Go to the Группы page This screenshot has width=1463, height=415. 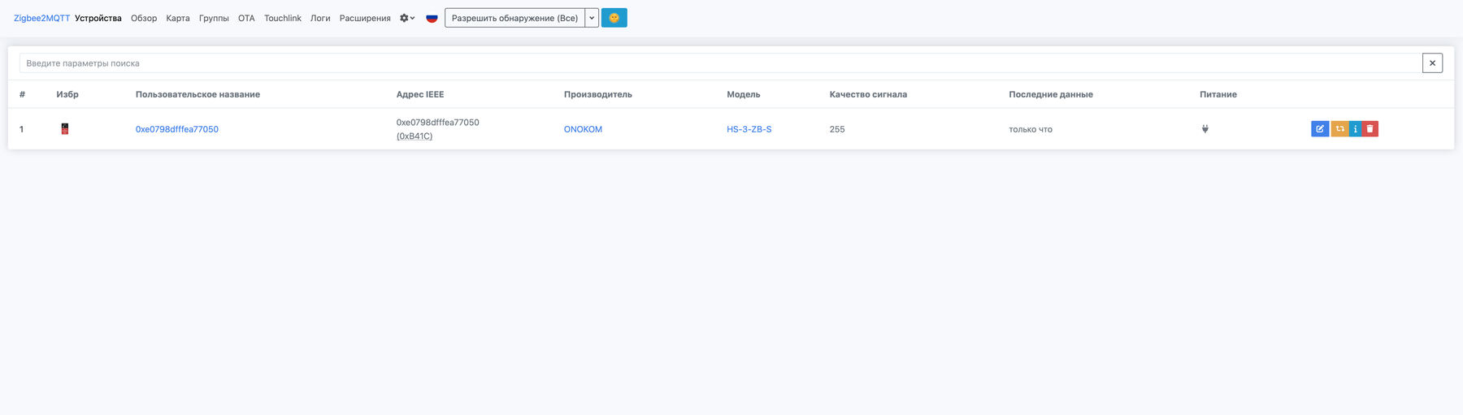(x=214, y=18)
